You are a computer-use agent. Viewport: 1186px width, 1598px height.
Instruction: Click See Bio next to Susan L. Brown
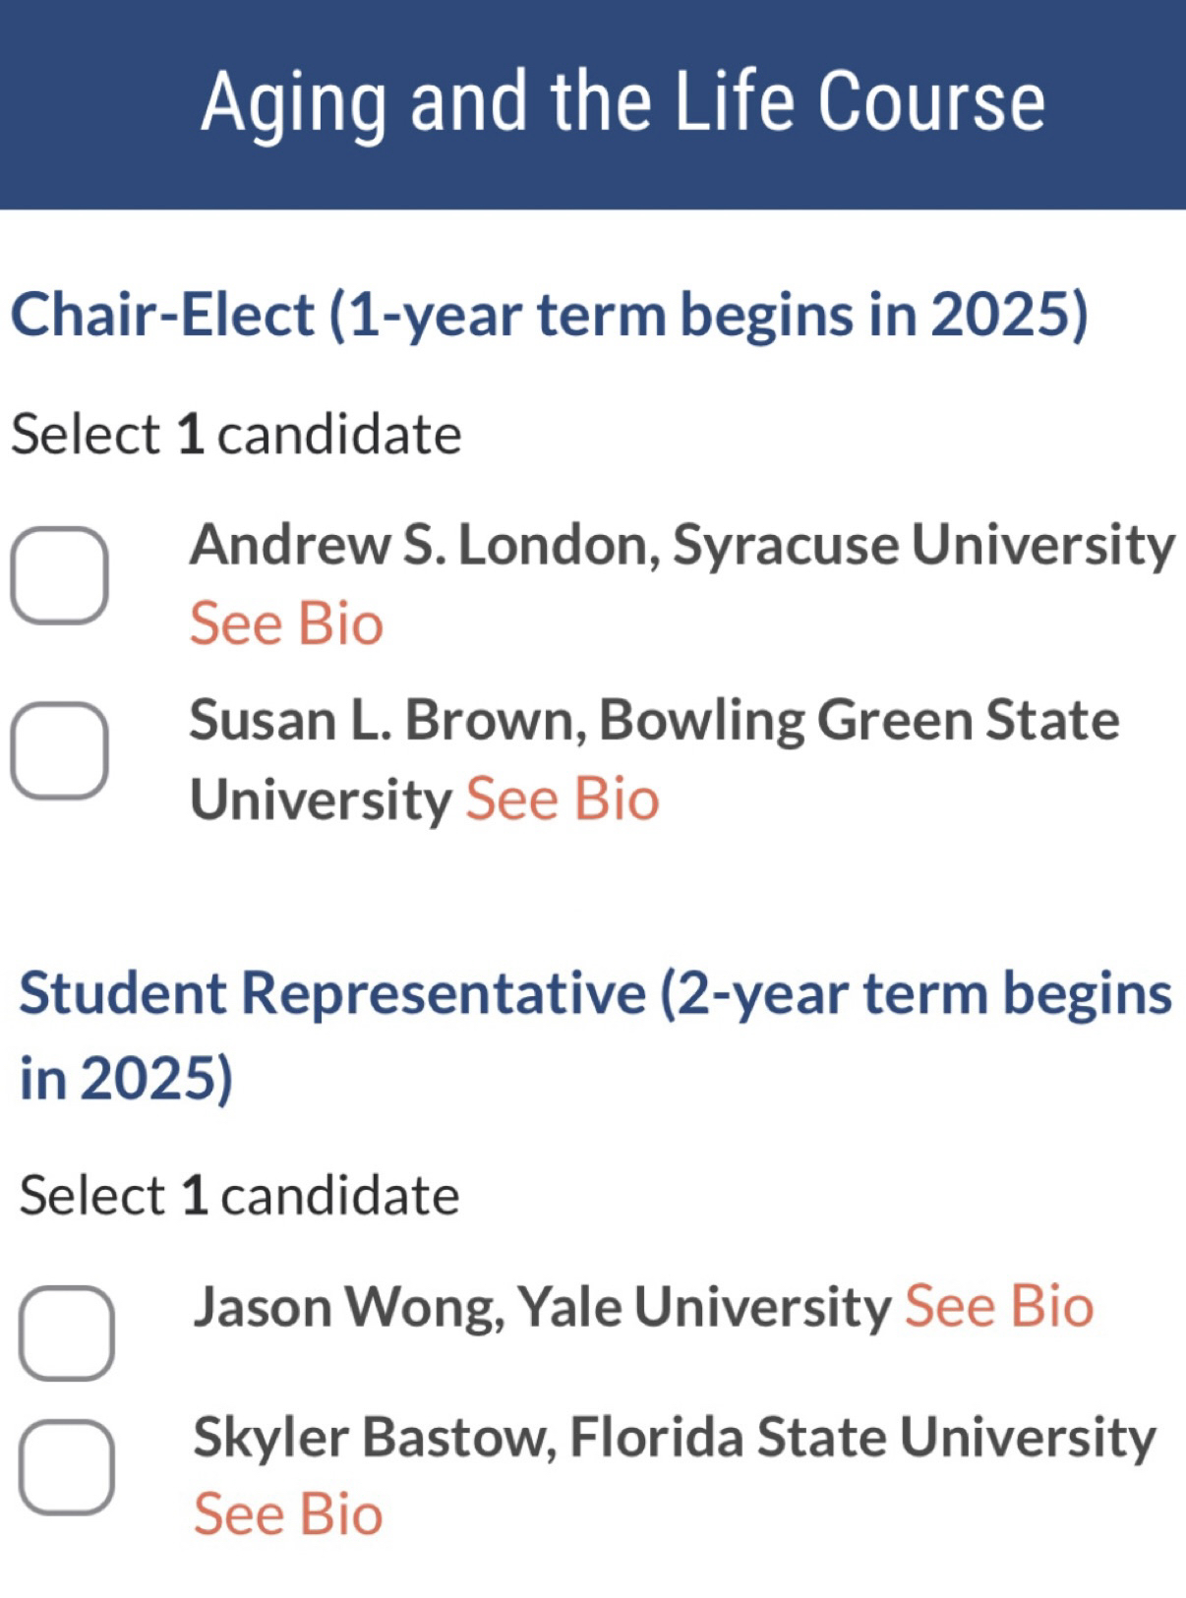(x=562, y=799)
